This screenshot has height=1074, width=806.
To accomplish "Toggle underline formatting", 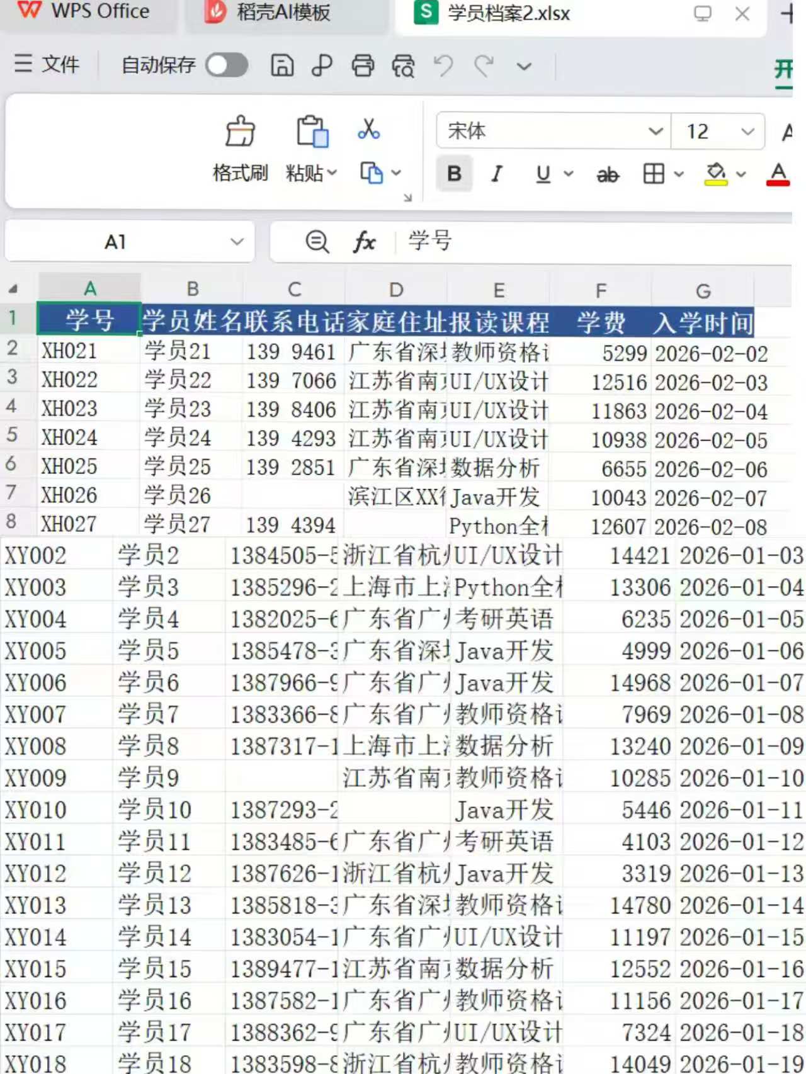I will pyautogui.click(x=543, y=174).
